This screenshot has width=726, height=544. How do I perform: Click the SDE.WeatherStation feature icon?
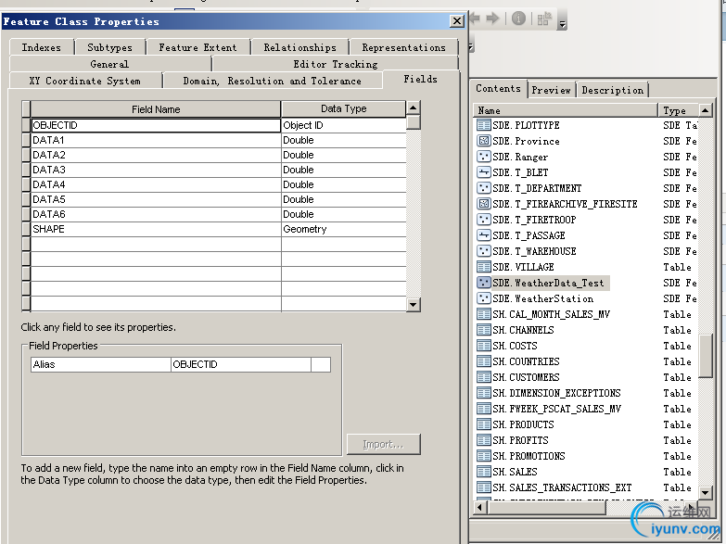[484, 298]
